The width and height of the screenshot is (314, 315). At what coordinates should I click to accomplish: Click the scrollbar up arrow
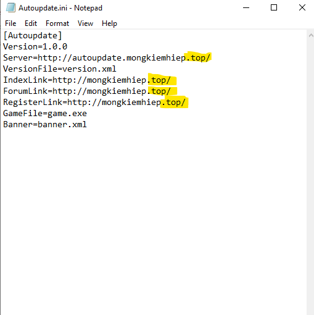(x=311, y=36)
